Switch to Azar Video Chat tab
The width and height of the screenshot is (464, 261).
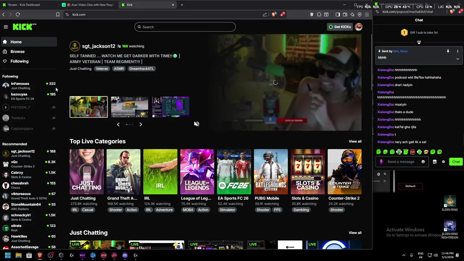click(x=88, y=5)
